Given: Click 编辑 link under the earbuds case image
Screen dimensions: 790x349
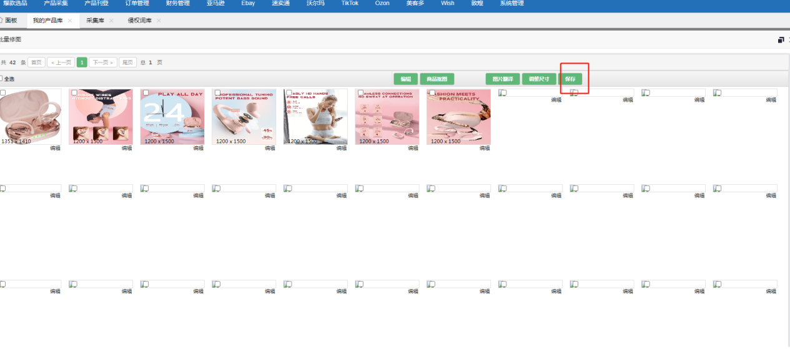Looking at the screenshot, I should point(56,149).
